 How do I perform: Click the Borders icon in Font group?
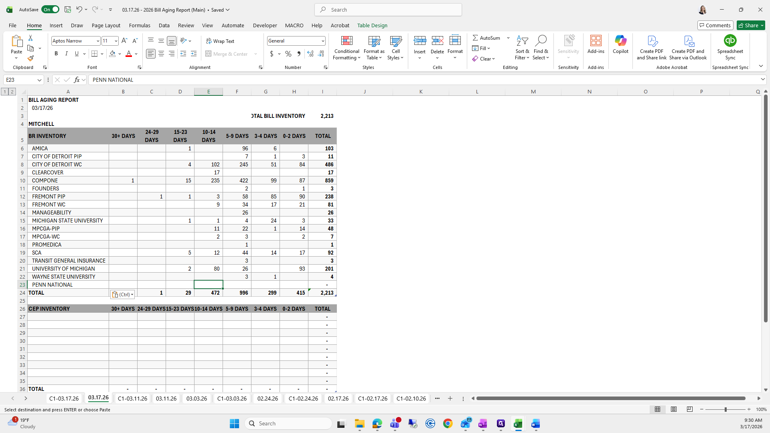coord(95,54)
